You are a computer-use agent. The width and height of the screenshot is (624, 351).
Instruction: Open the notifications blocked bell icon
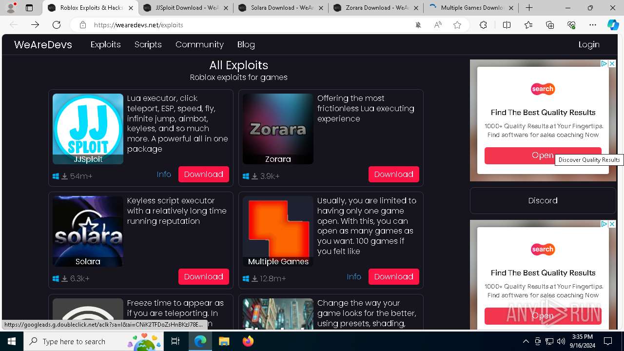click(x=418, y=25)
